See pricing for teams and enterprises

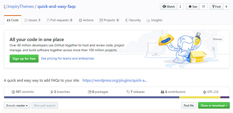68,58
